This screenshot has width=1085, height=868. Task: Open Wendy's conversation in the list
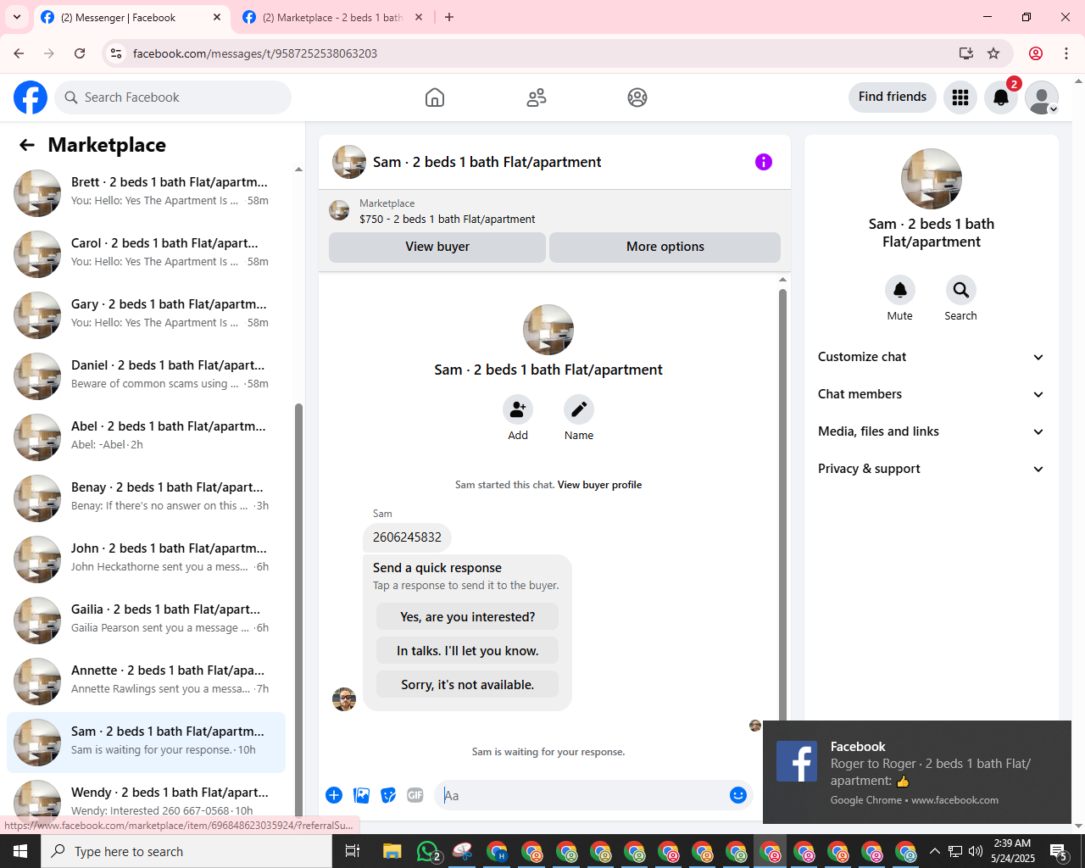tap(146, 797)
